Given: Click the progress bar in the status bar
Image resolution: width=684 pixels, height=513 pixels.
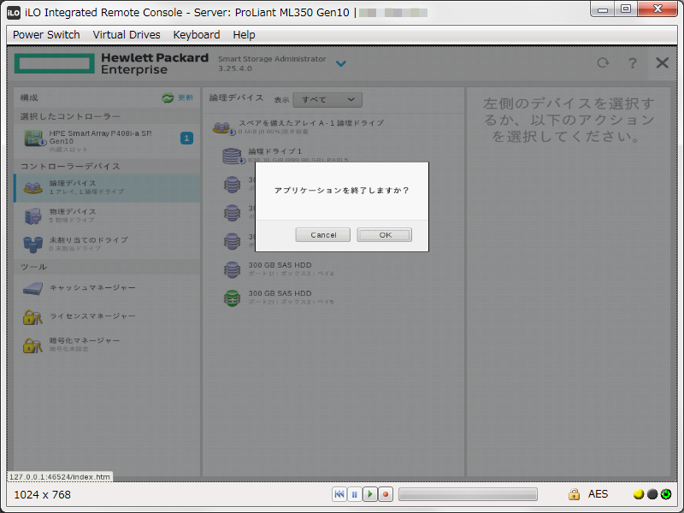Looking at the screenshot, I should tap(468, 493).
